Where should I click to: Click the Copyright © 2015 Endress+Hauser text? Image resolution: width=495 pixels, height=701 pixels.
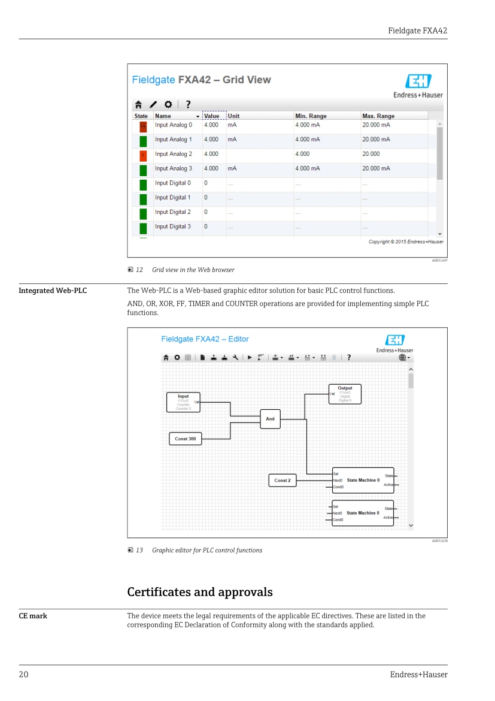tap(406, 242)
